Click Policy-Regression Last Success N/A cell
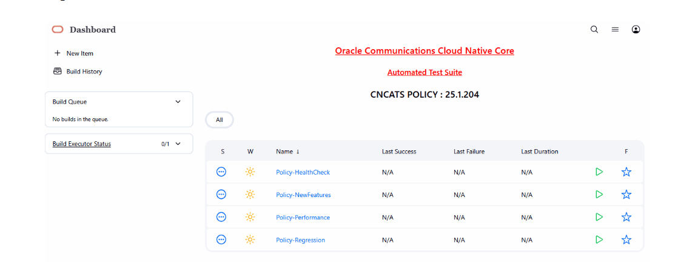Image resolution: width=681 pixels, height=268 pixels. coord(387,240)
